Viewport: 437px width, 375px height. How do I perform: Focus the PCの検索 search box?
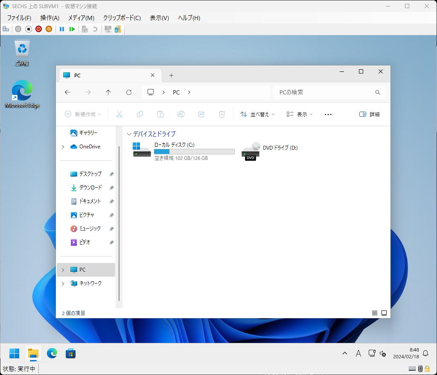coord(329,92)
